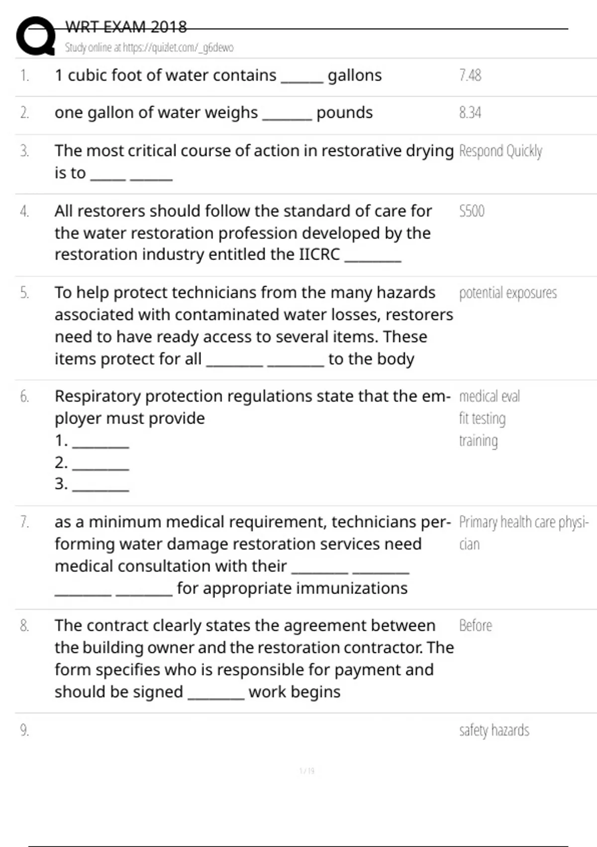Select the answer 7.48

click(470, 75)
